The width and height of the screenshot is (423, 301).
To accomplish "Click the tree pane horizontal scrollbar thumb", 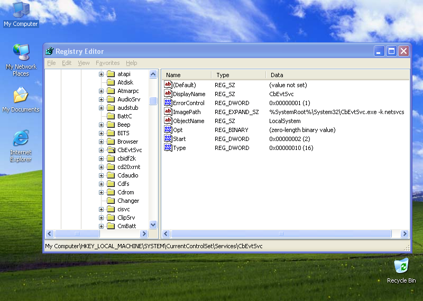I will click(77, 233).
